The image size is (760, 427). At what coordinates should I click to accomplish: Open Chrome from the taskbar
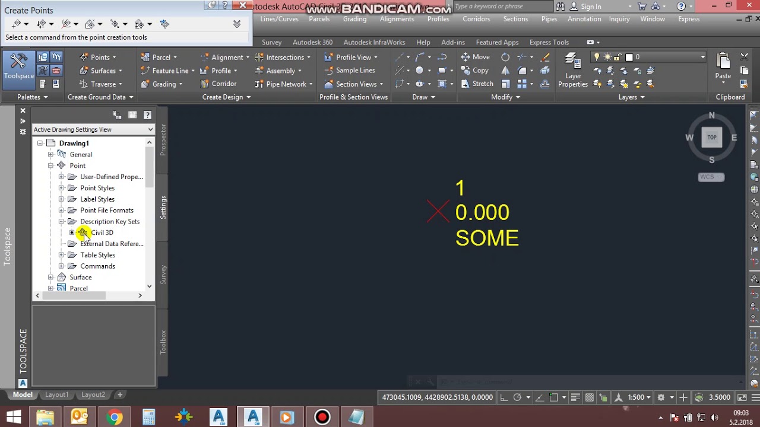[115, 417]
